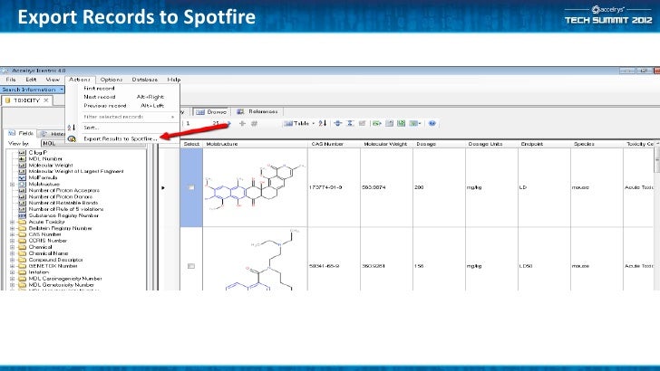This screenshot has width=660, height=371.
Task: Expand the Compound Descriptor folder
Action: 12,260
